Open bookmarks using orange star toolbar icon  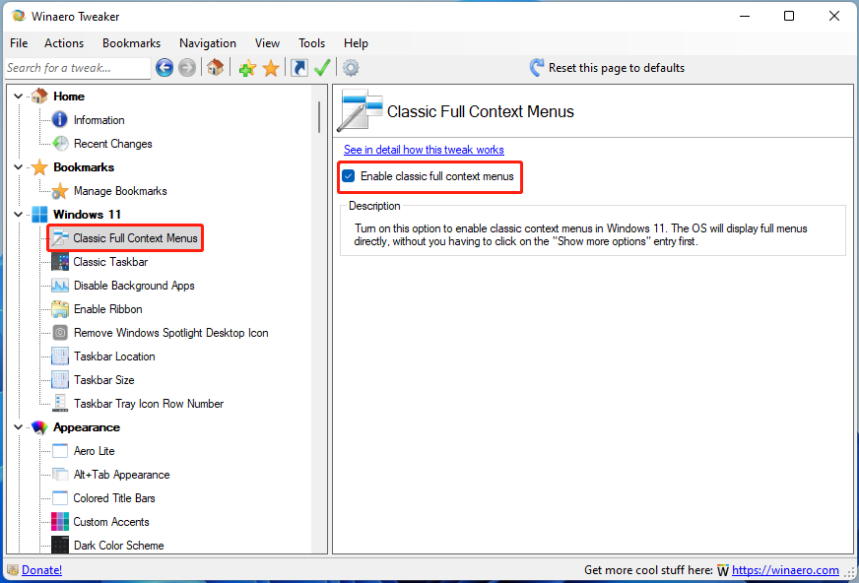(x=271, y=68)
